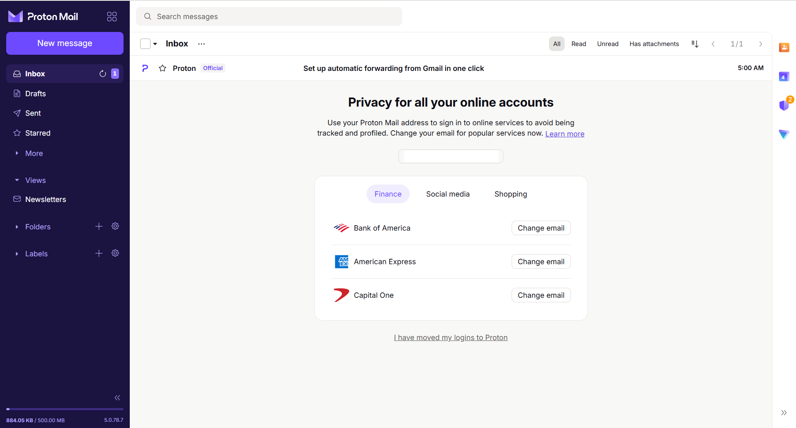Viewport: 796px width, 428px height.
Task: Switch to the Social media tab
Action: 448,194
